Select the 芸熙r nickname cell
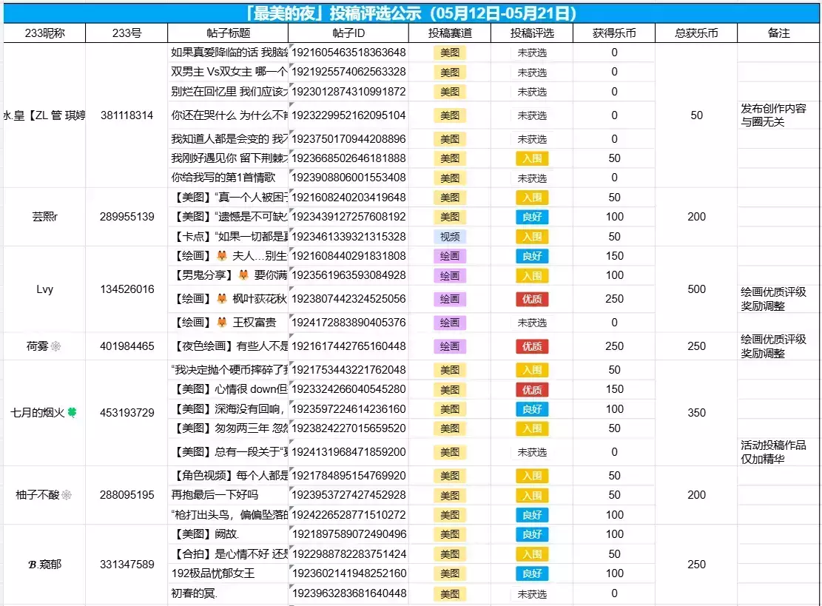The height and width of the screenshot is (606, 822). (44, 217)
